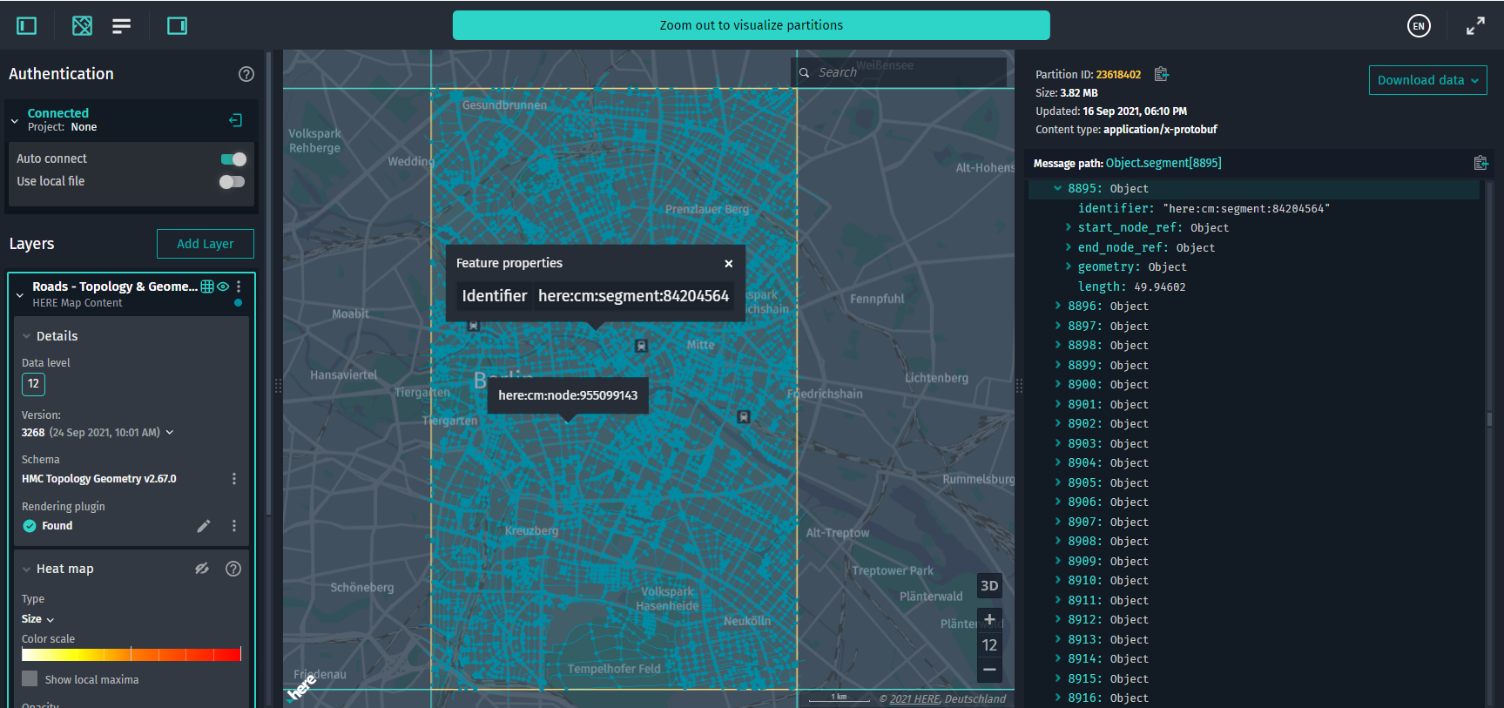
Task: Open Rendering plugin three-dot menu
Action: click(x=233, y=526)
